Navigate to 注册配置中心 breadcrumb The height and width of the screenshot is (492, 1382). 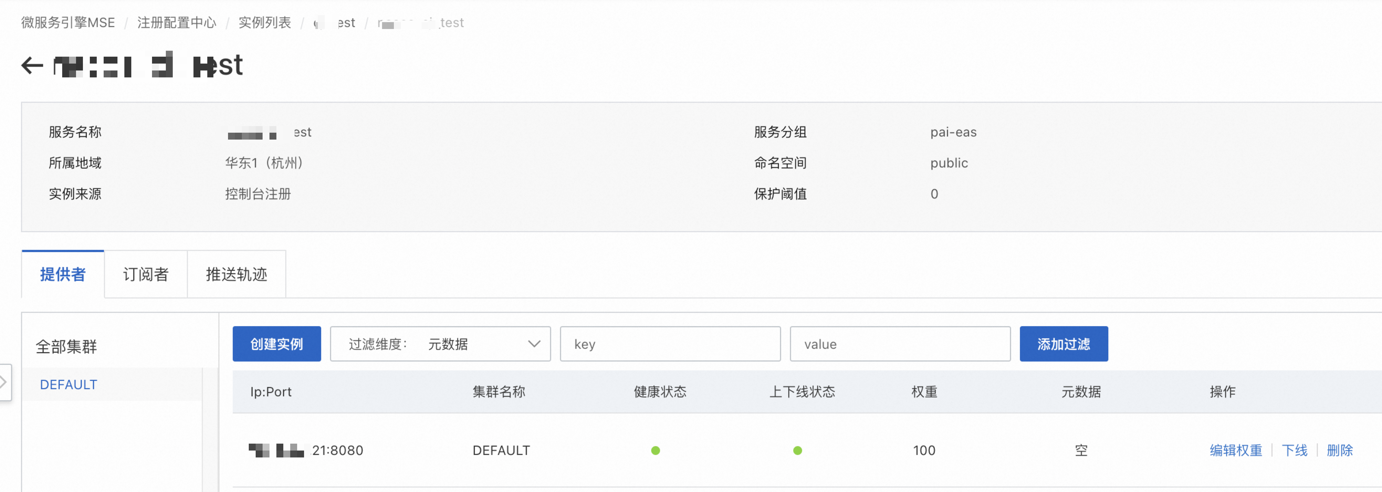pyautogui.click(x=177, y=23)
